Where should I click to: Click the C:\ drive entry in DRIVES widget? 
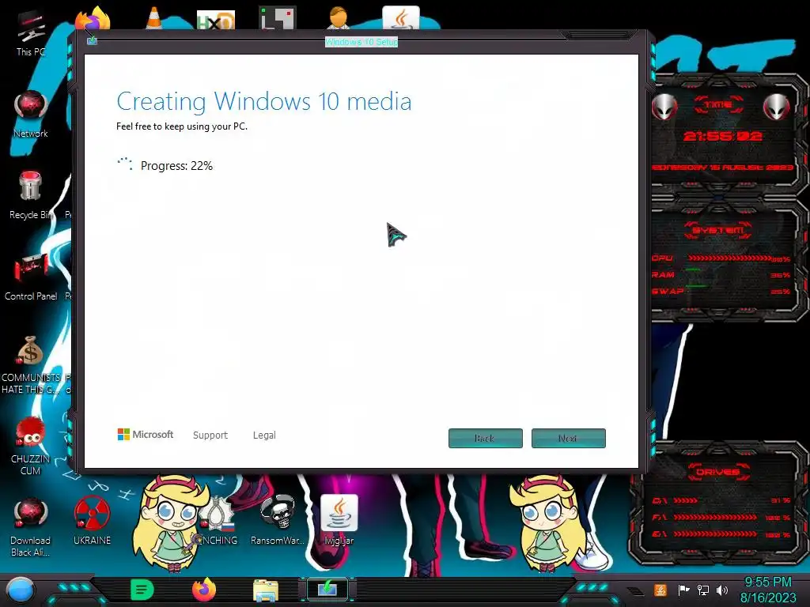click(x=721, y=500)
